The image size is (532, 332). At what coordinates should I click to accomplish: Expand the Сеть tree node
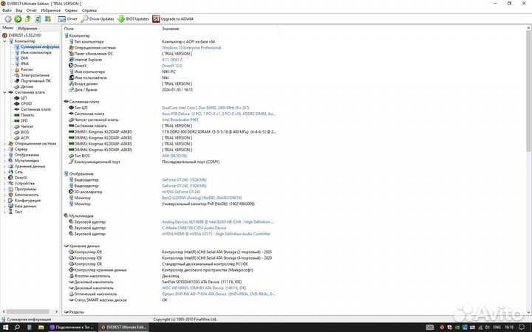pyautogui.click(x=4, y=172)
